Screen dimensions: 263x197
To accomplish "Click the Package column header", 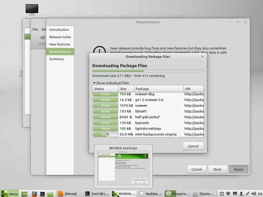I will point(158,89).
